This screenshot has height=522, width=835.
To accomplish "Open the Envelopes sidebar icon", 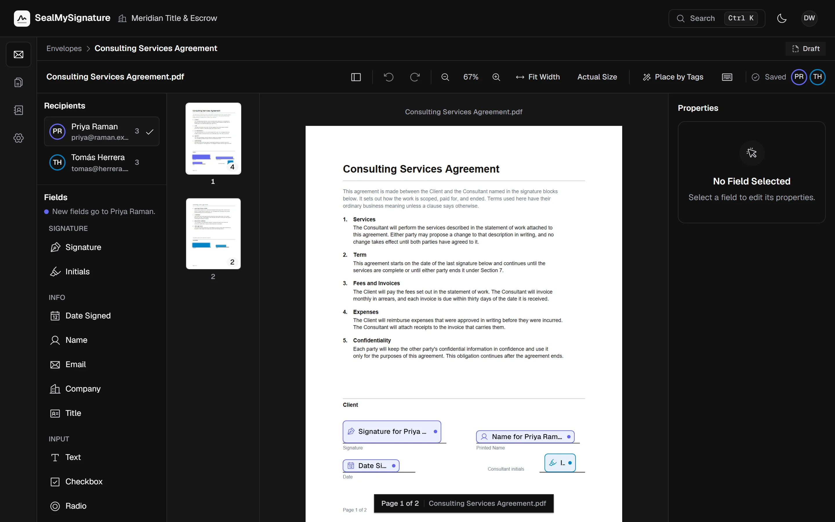I will click(19, 55).
